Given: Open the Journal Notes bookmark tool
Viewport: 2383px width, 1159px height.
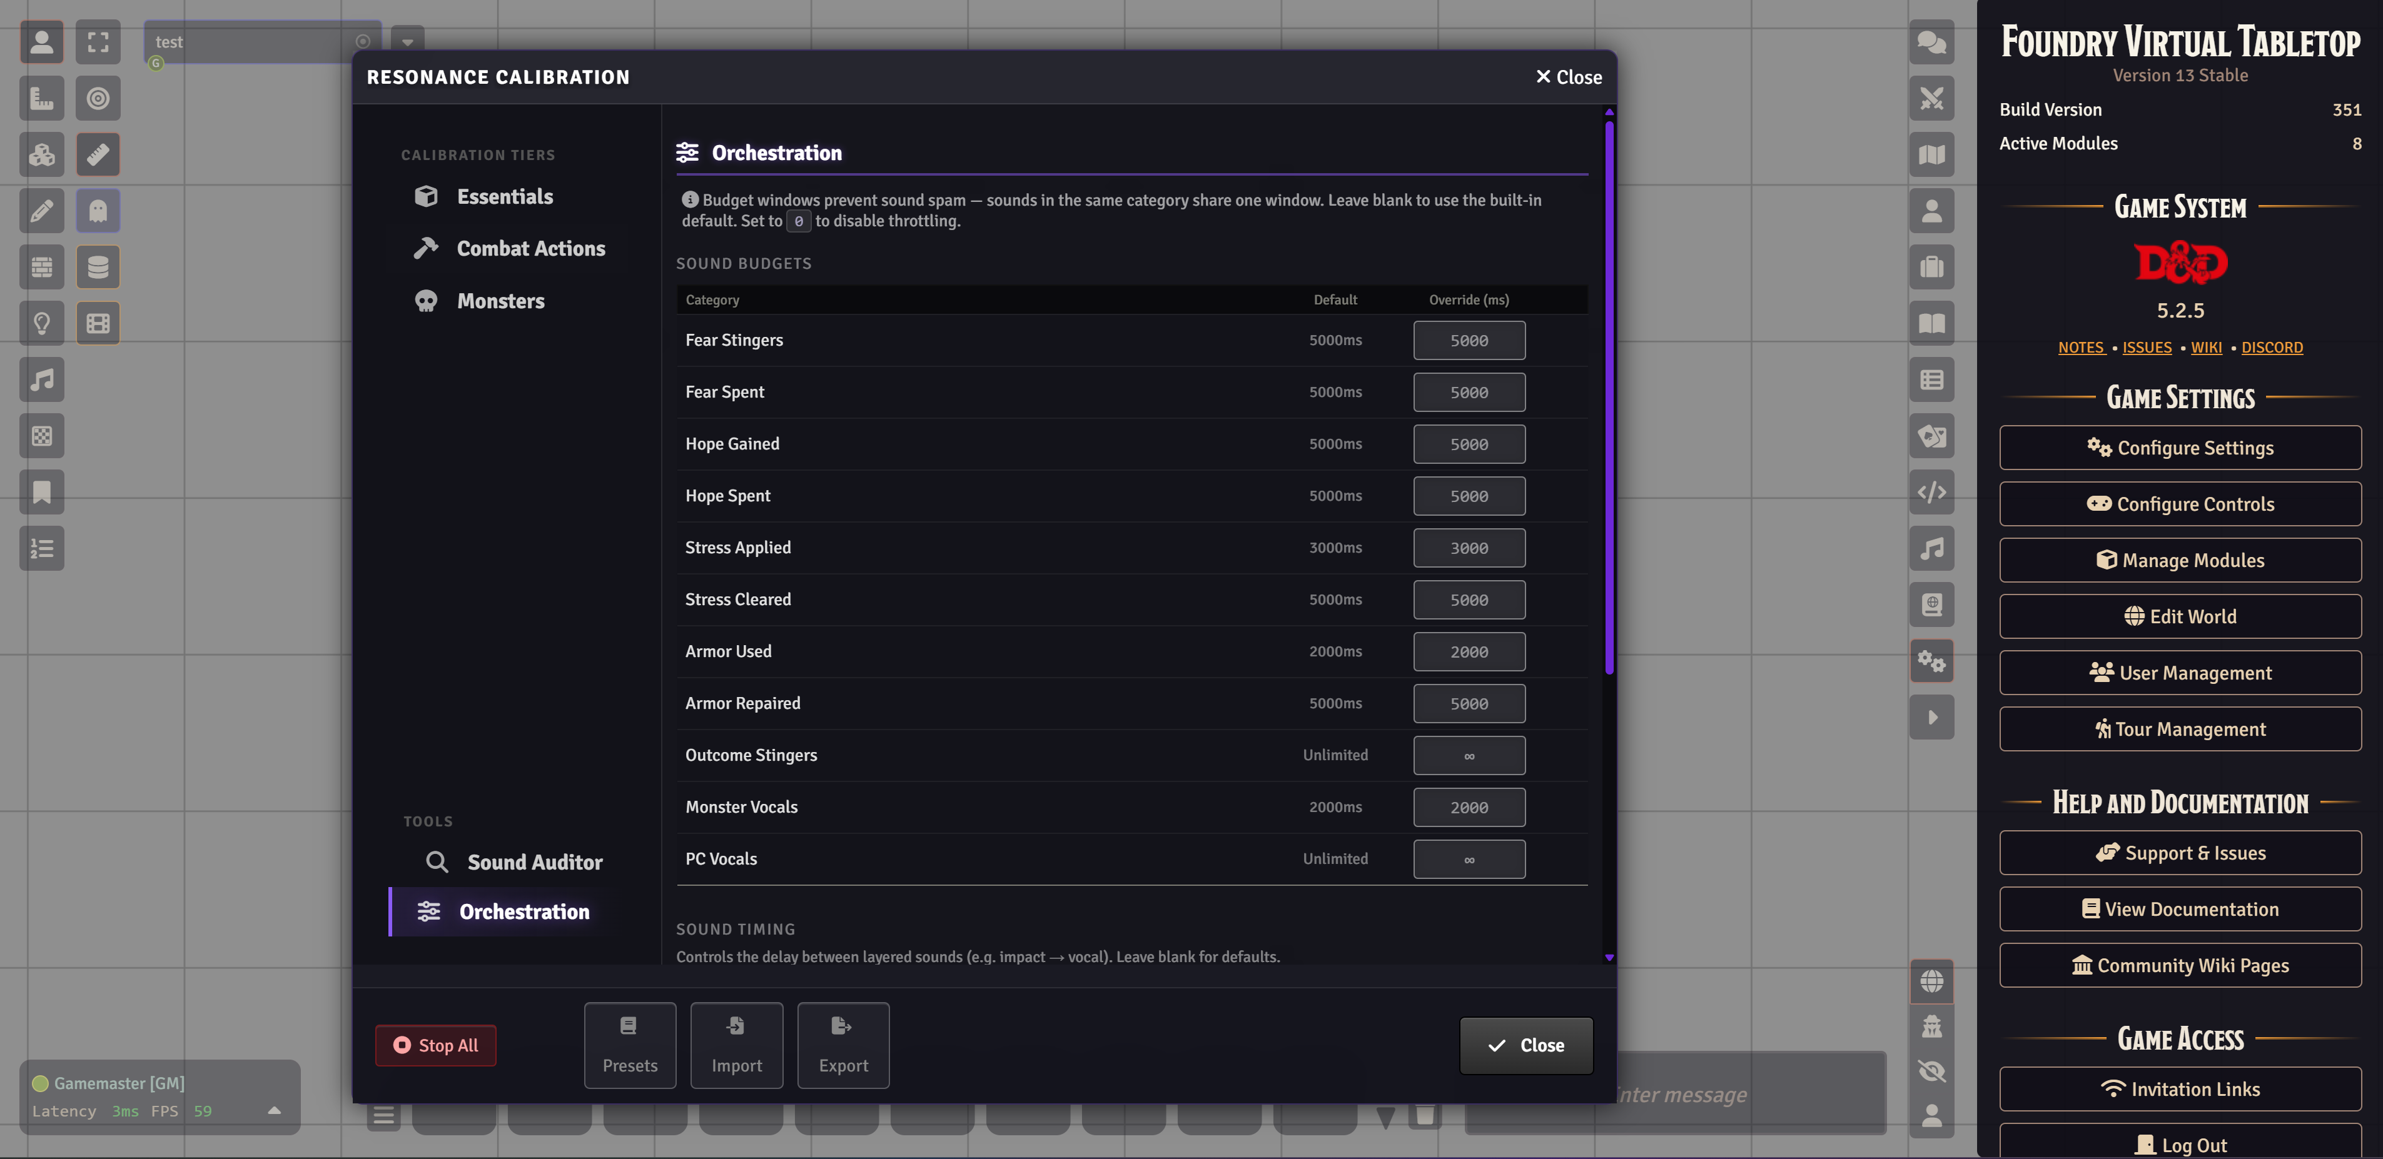Looking at the screenshot, I should 42,493.
